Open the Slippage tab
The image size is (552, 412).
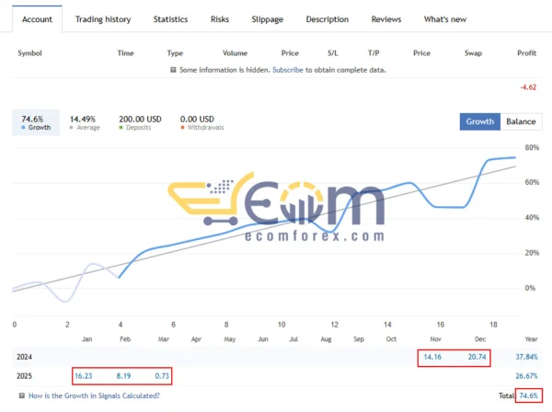(267, 19)
